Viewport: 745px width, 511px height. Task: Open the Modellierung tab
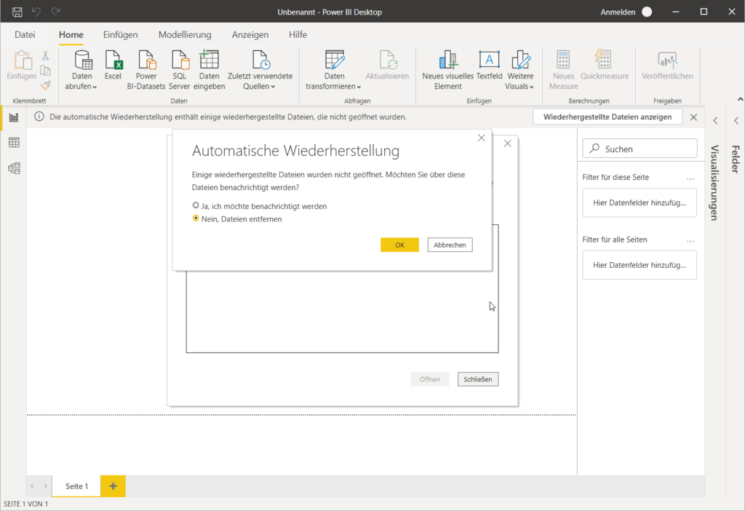pyautogui.click(x=185, y=35)
